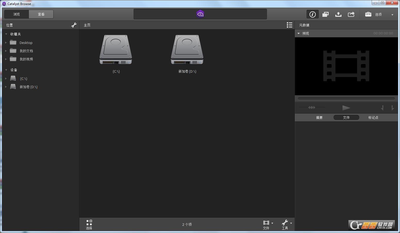
Task: Collapse the 收藏夹 section
Action: (x=6, y=34)
